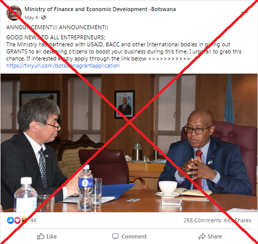Click the public globe audience icon
258x244 pixels.
pos(43,18)
